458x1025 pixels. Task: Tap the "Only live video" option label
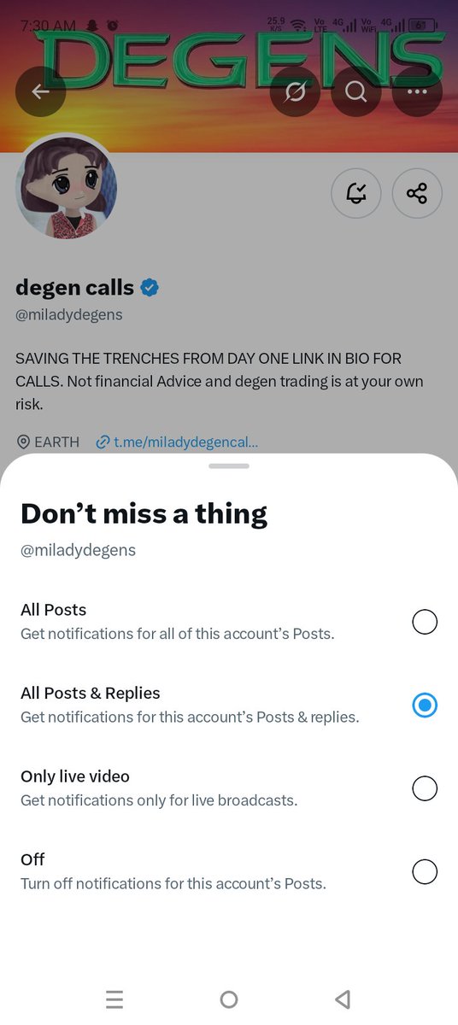click(75, 776)
